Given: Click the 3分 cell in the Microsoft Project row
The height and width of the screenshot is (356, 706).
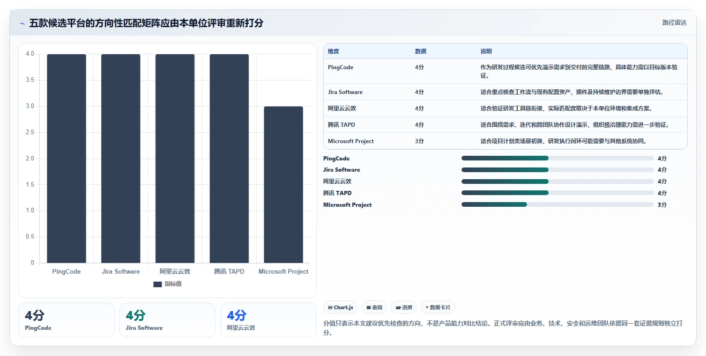Looking at the screenshot, I should tap(419, 141).
